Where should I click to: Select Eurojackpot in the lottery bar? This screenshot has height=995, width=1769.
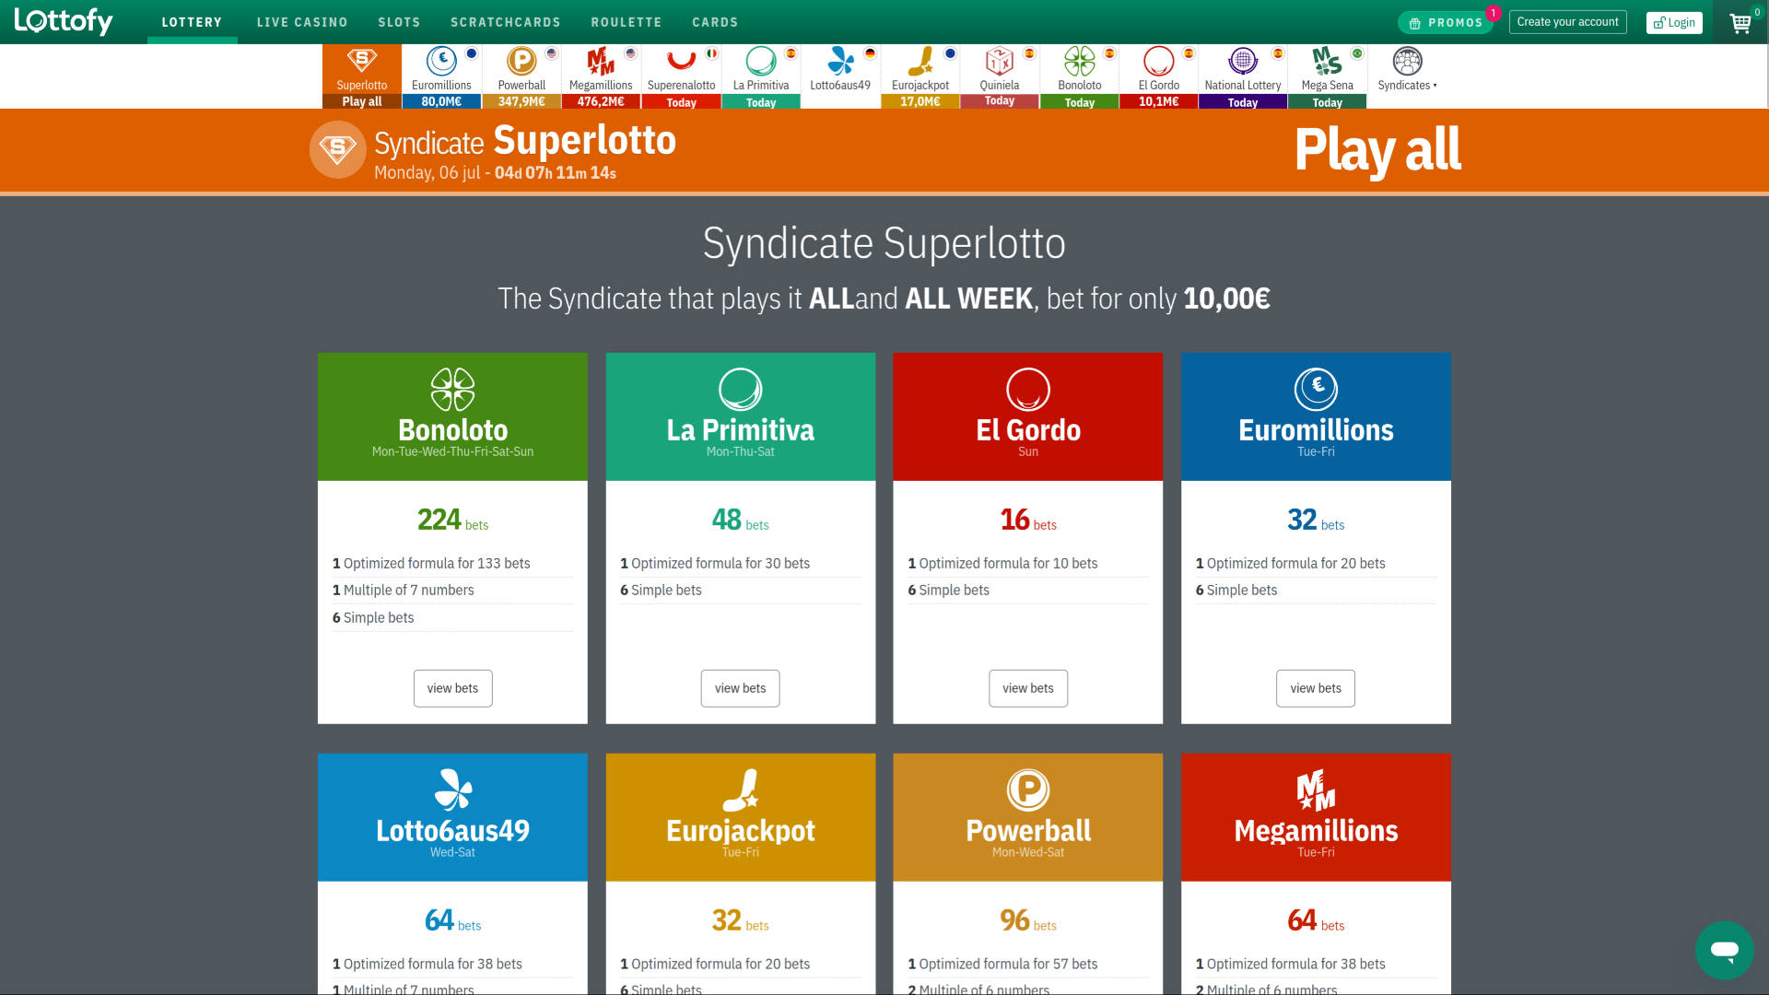pos(920,76)
